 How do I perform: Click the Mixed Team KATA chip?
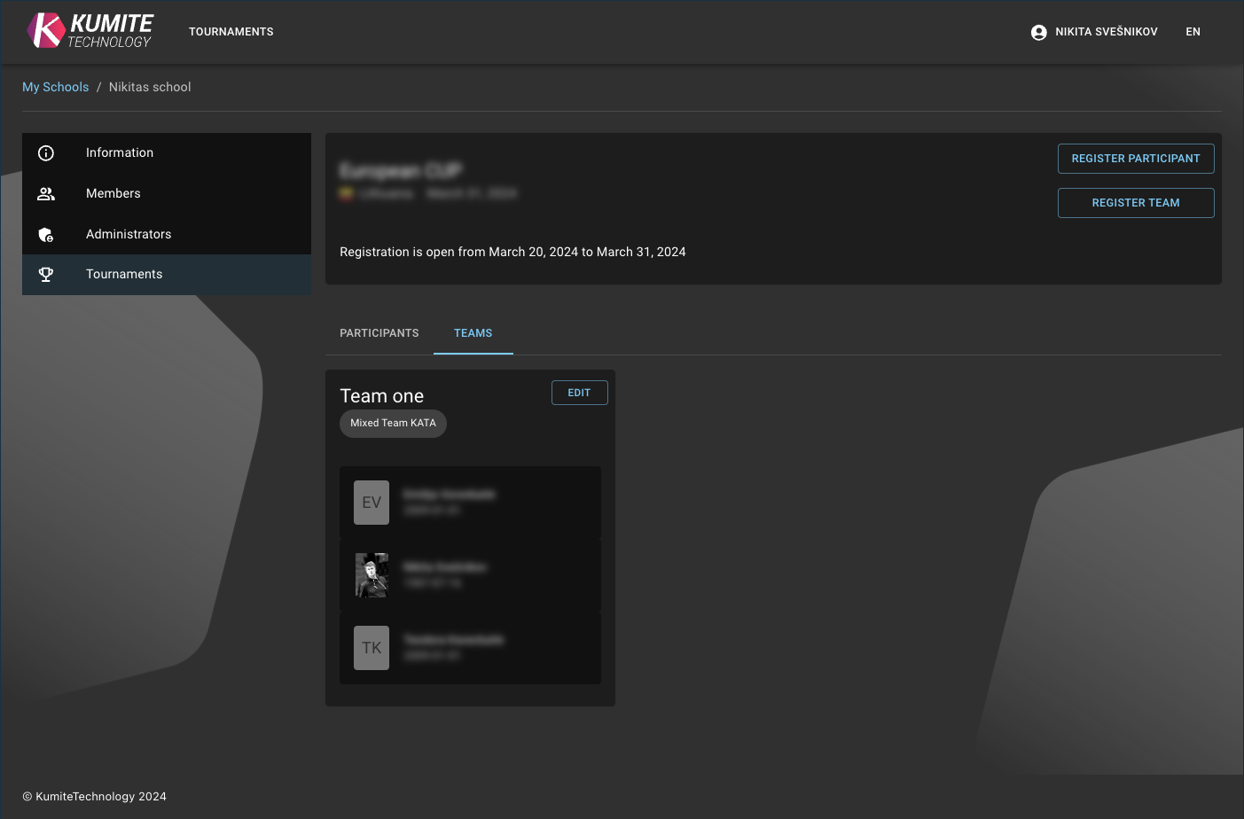tap(393, 424)
